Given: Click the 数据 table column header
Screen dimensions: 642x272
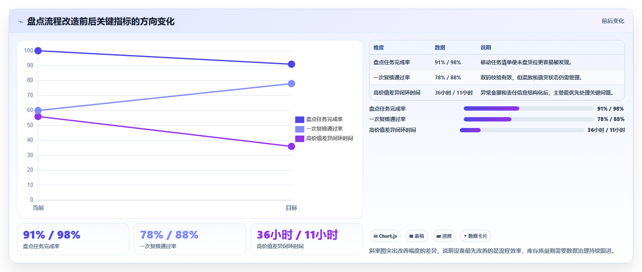Looking at the screenshot, I should pos(440,48).
